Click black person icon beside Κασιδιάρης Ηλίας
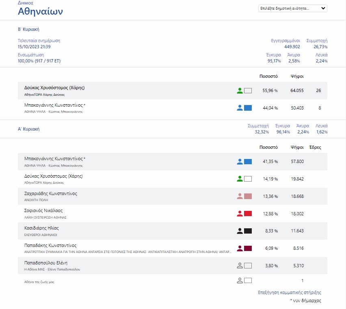Viewport: 346px width, 309px height. click(240, 231)
